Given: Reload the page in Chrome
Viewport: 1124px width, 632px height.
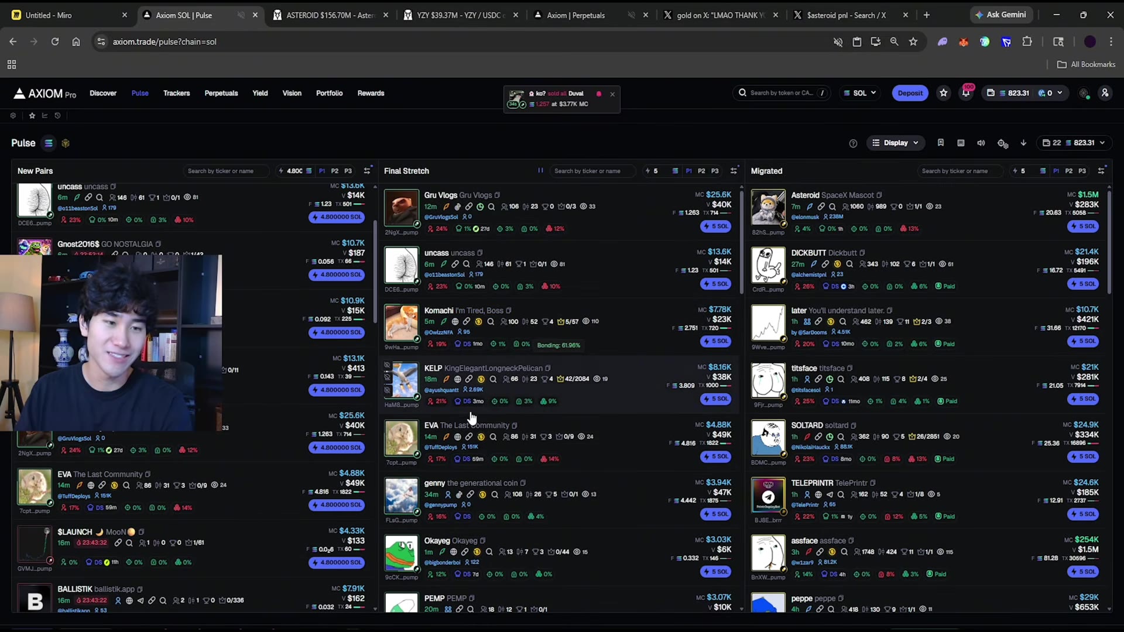Looking at the screenshot, I should coord(55,42).
